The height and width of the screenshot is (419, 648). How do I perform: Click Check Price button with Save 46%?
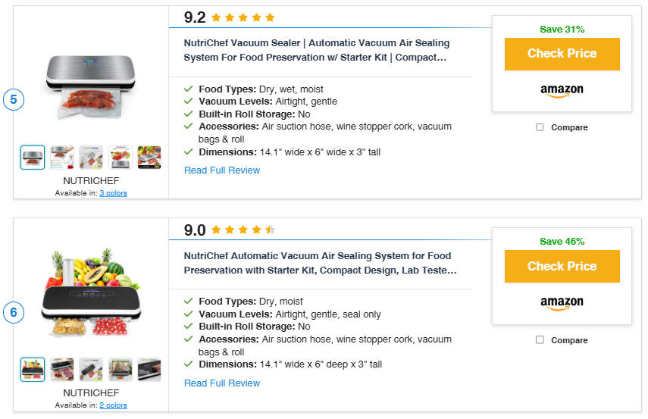pos(562,266)
